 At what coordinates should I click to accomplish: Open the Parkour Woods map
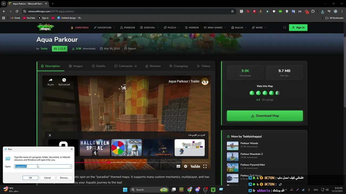(x=249, y=143)
